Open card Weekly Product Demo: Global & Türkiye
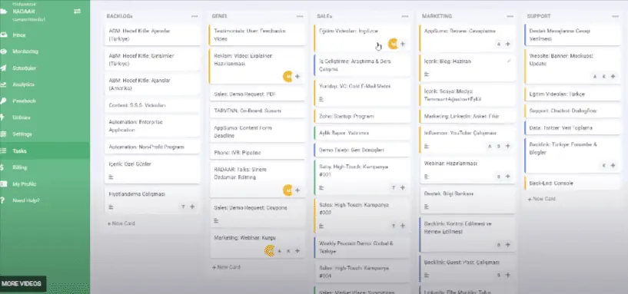 tap(362, 247)
